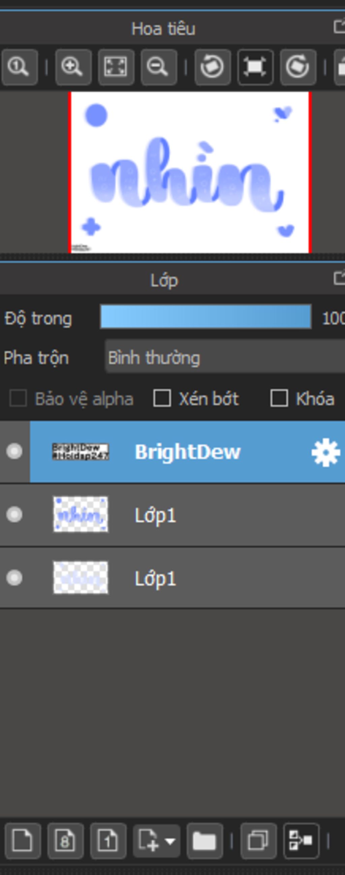This screenshot has width=345, height=875.
Task: Zoom in using the navigator magnifier plus
Action: click(73, 67)
